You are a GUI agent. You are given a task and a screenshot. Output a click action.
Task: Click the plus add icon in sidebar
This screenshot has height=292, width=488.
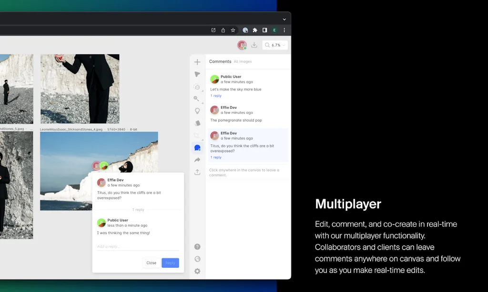coord(197,62)
